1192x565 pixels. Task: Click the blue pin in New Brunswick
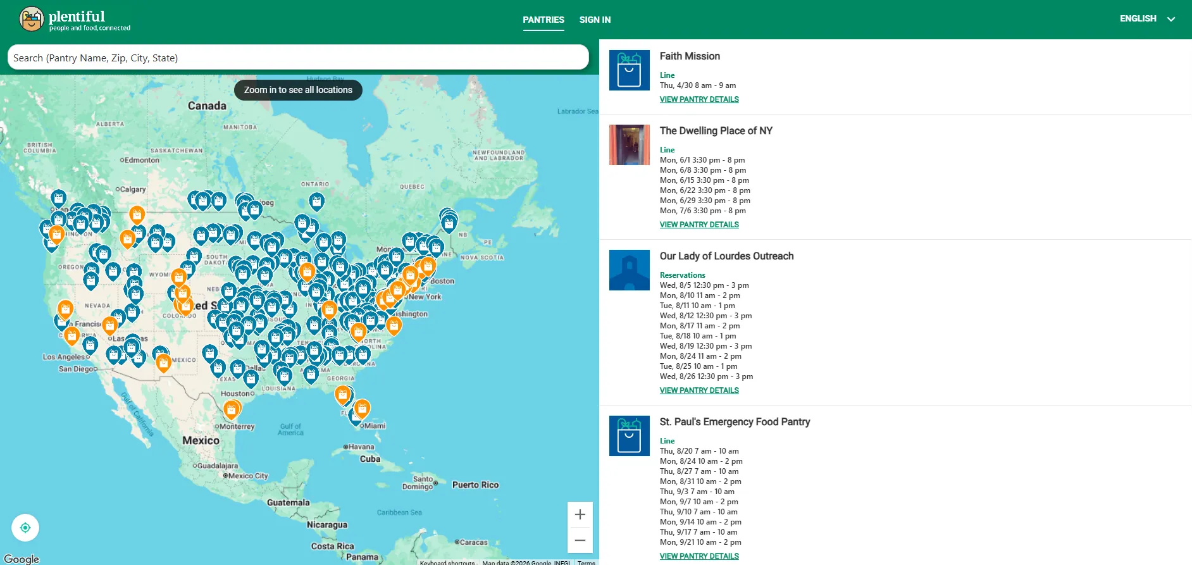coord(449,222)
